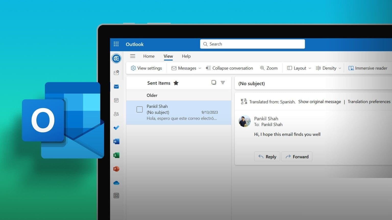Open the app launcher grid icon
The image size is (392, 220).
[x=116, y=44]
